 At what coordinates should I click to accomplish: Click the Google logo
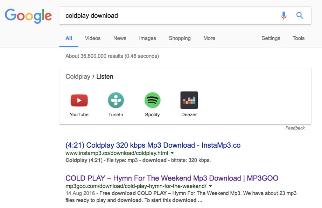click(28, 16)
